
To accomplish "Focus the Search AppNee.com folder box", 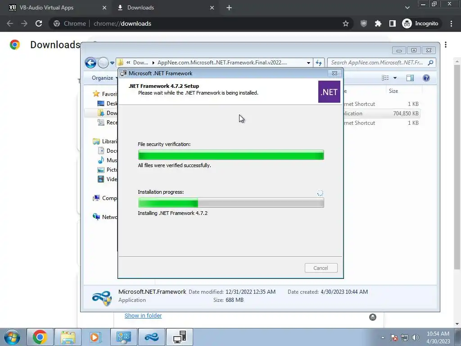I will coord(377,63).
